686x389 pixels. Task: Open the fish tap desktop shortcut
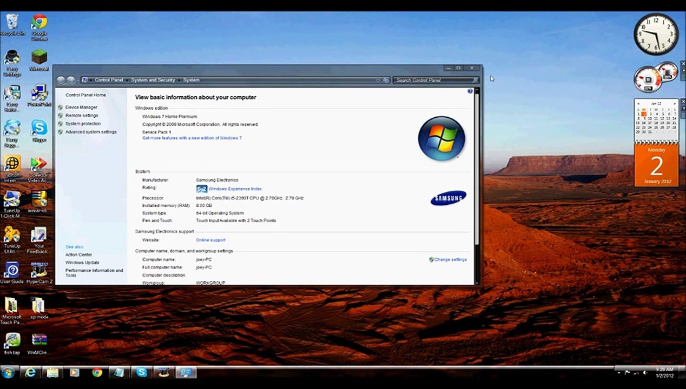(12, 344)
